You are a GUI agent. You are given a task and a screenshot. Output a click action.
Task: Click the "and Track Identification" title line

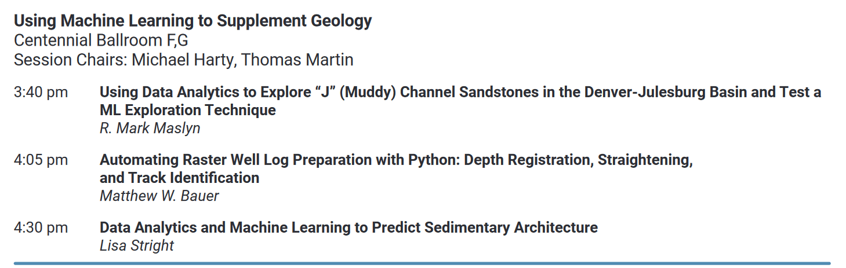[x=179, y=178]
